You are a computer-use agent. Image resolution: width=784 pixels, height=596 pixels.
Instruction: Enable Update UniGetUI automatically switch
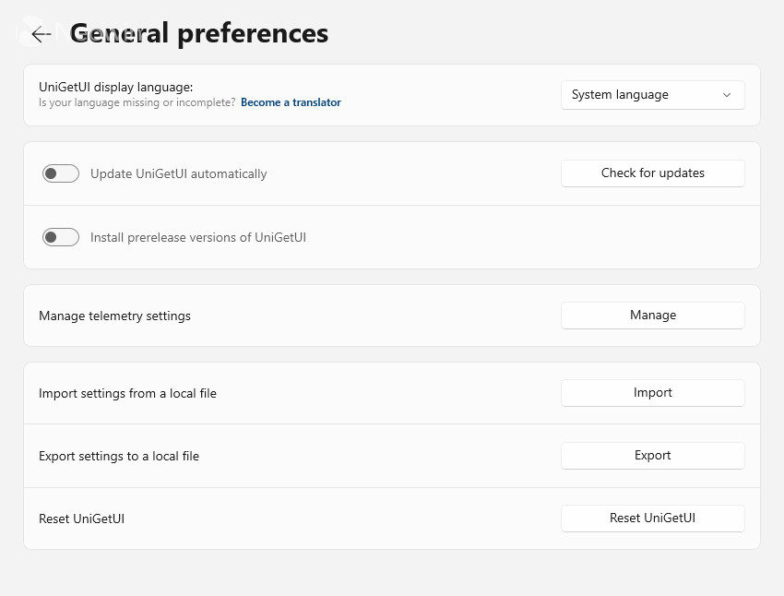61,173
